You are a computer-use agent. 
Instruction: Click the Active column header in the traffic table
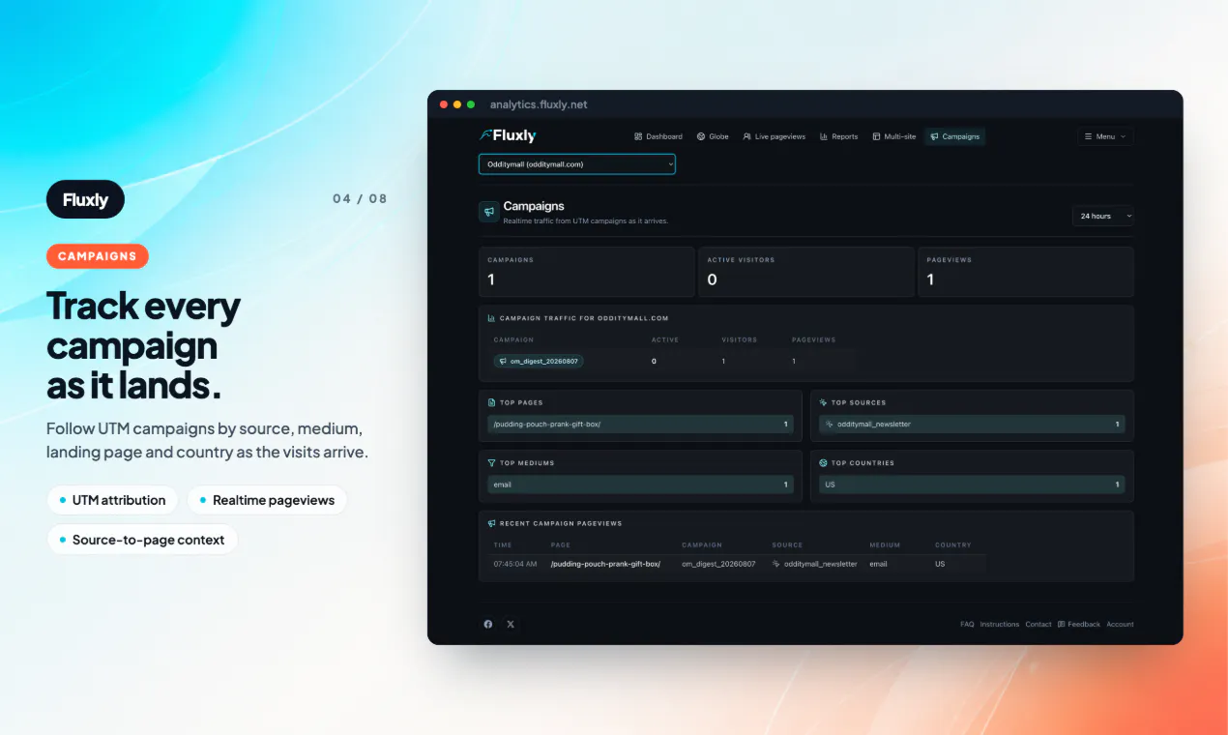[x=665, y=340]
